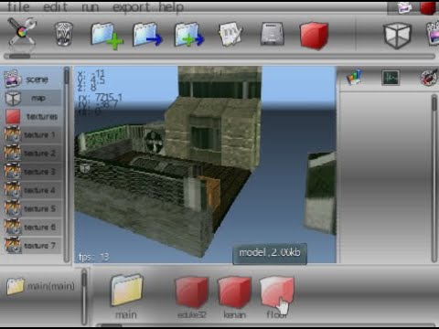
Task: Click the toolbar horizontal scrollbar
Action: point(219,56)
